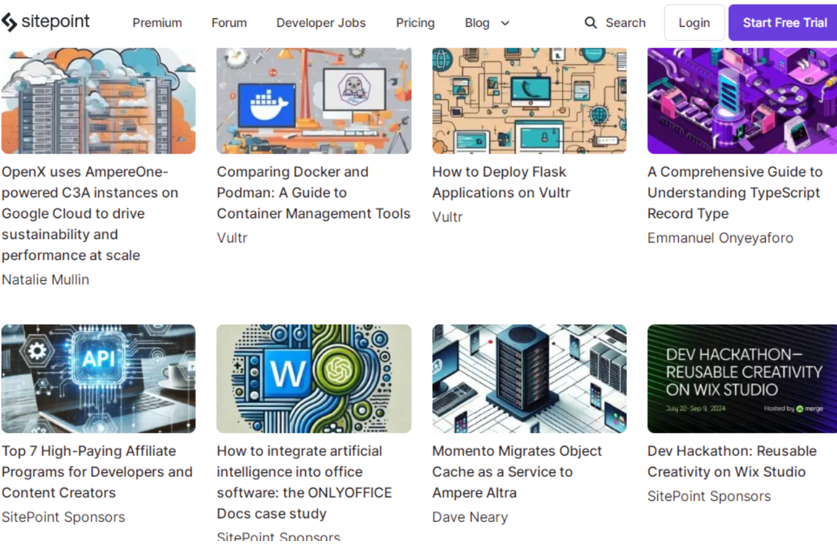The height and width of the screenshot is (558, 837).
Task: Open the Flask on Vultr article thumbnail
Action: [x=530, y=101]
